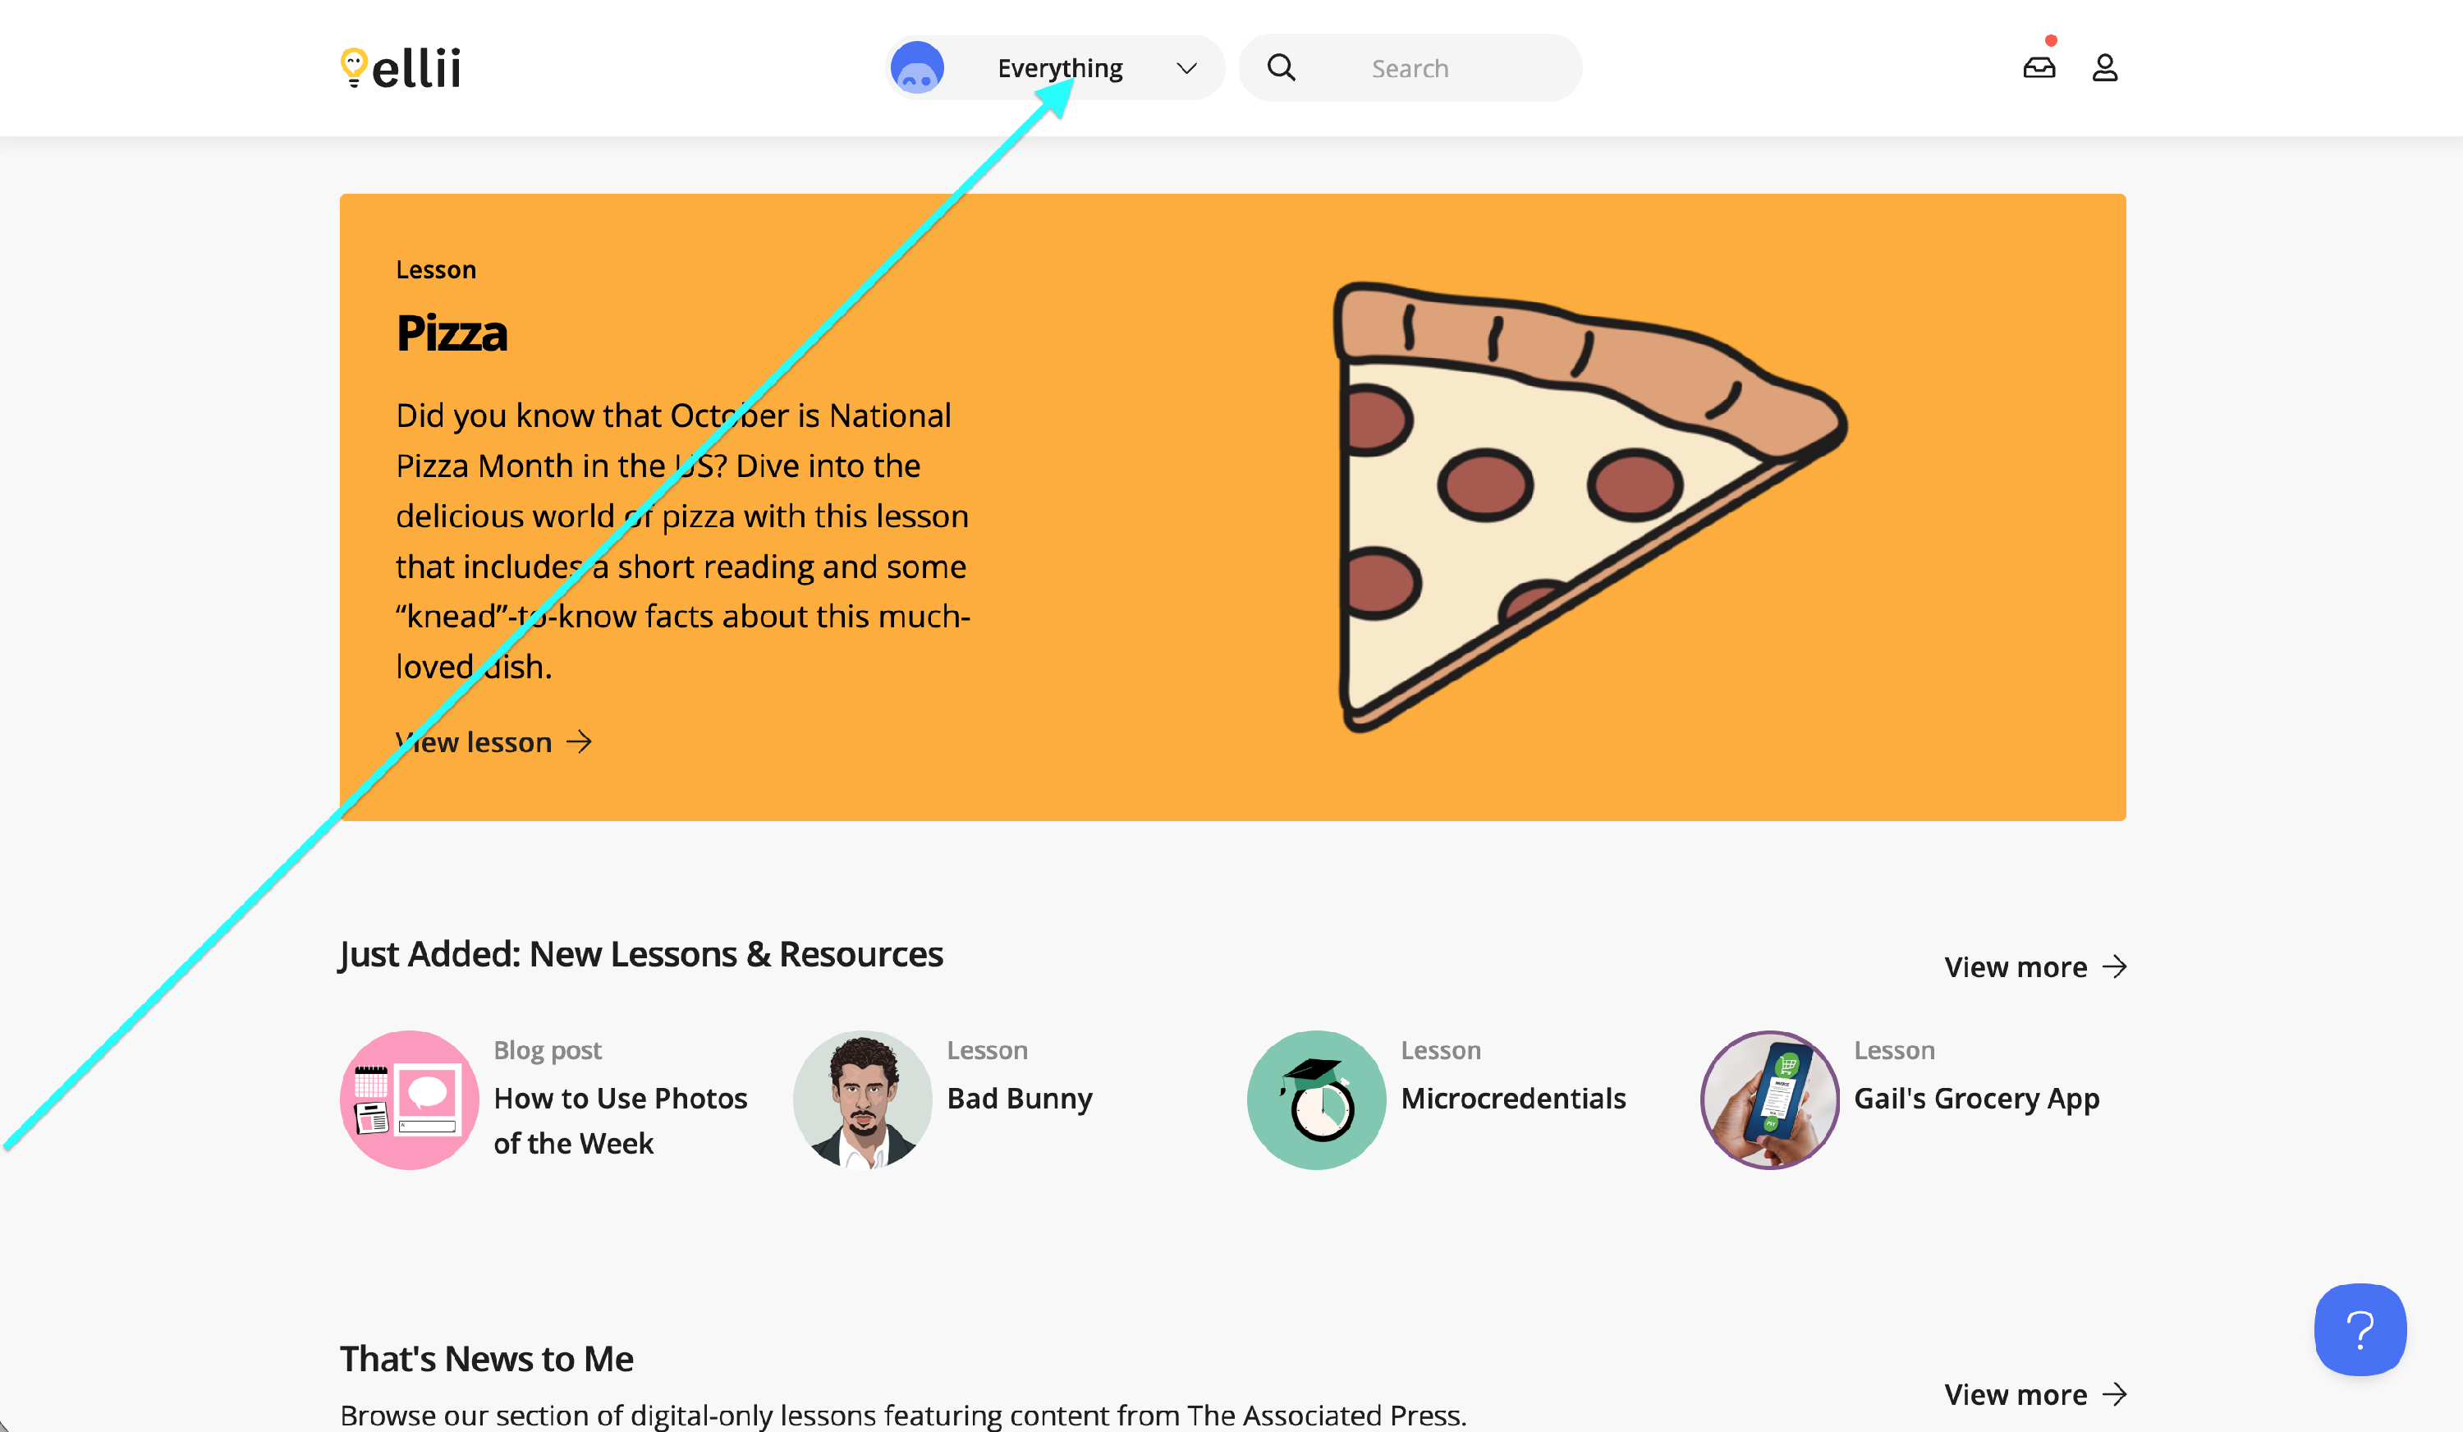The image size is (2463, 1432).
Task: Click the magnifying glass search icon
Action: point(1282,67)
